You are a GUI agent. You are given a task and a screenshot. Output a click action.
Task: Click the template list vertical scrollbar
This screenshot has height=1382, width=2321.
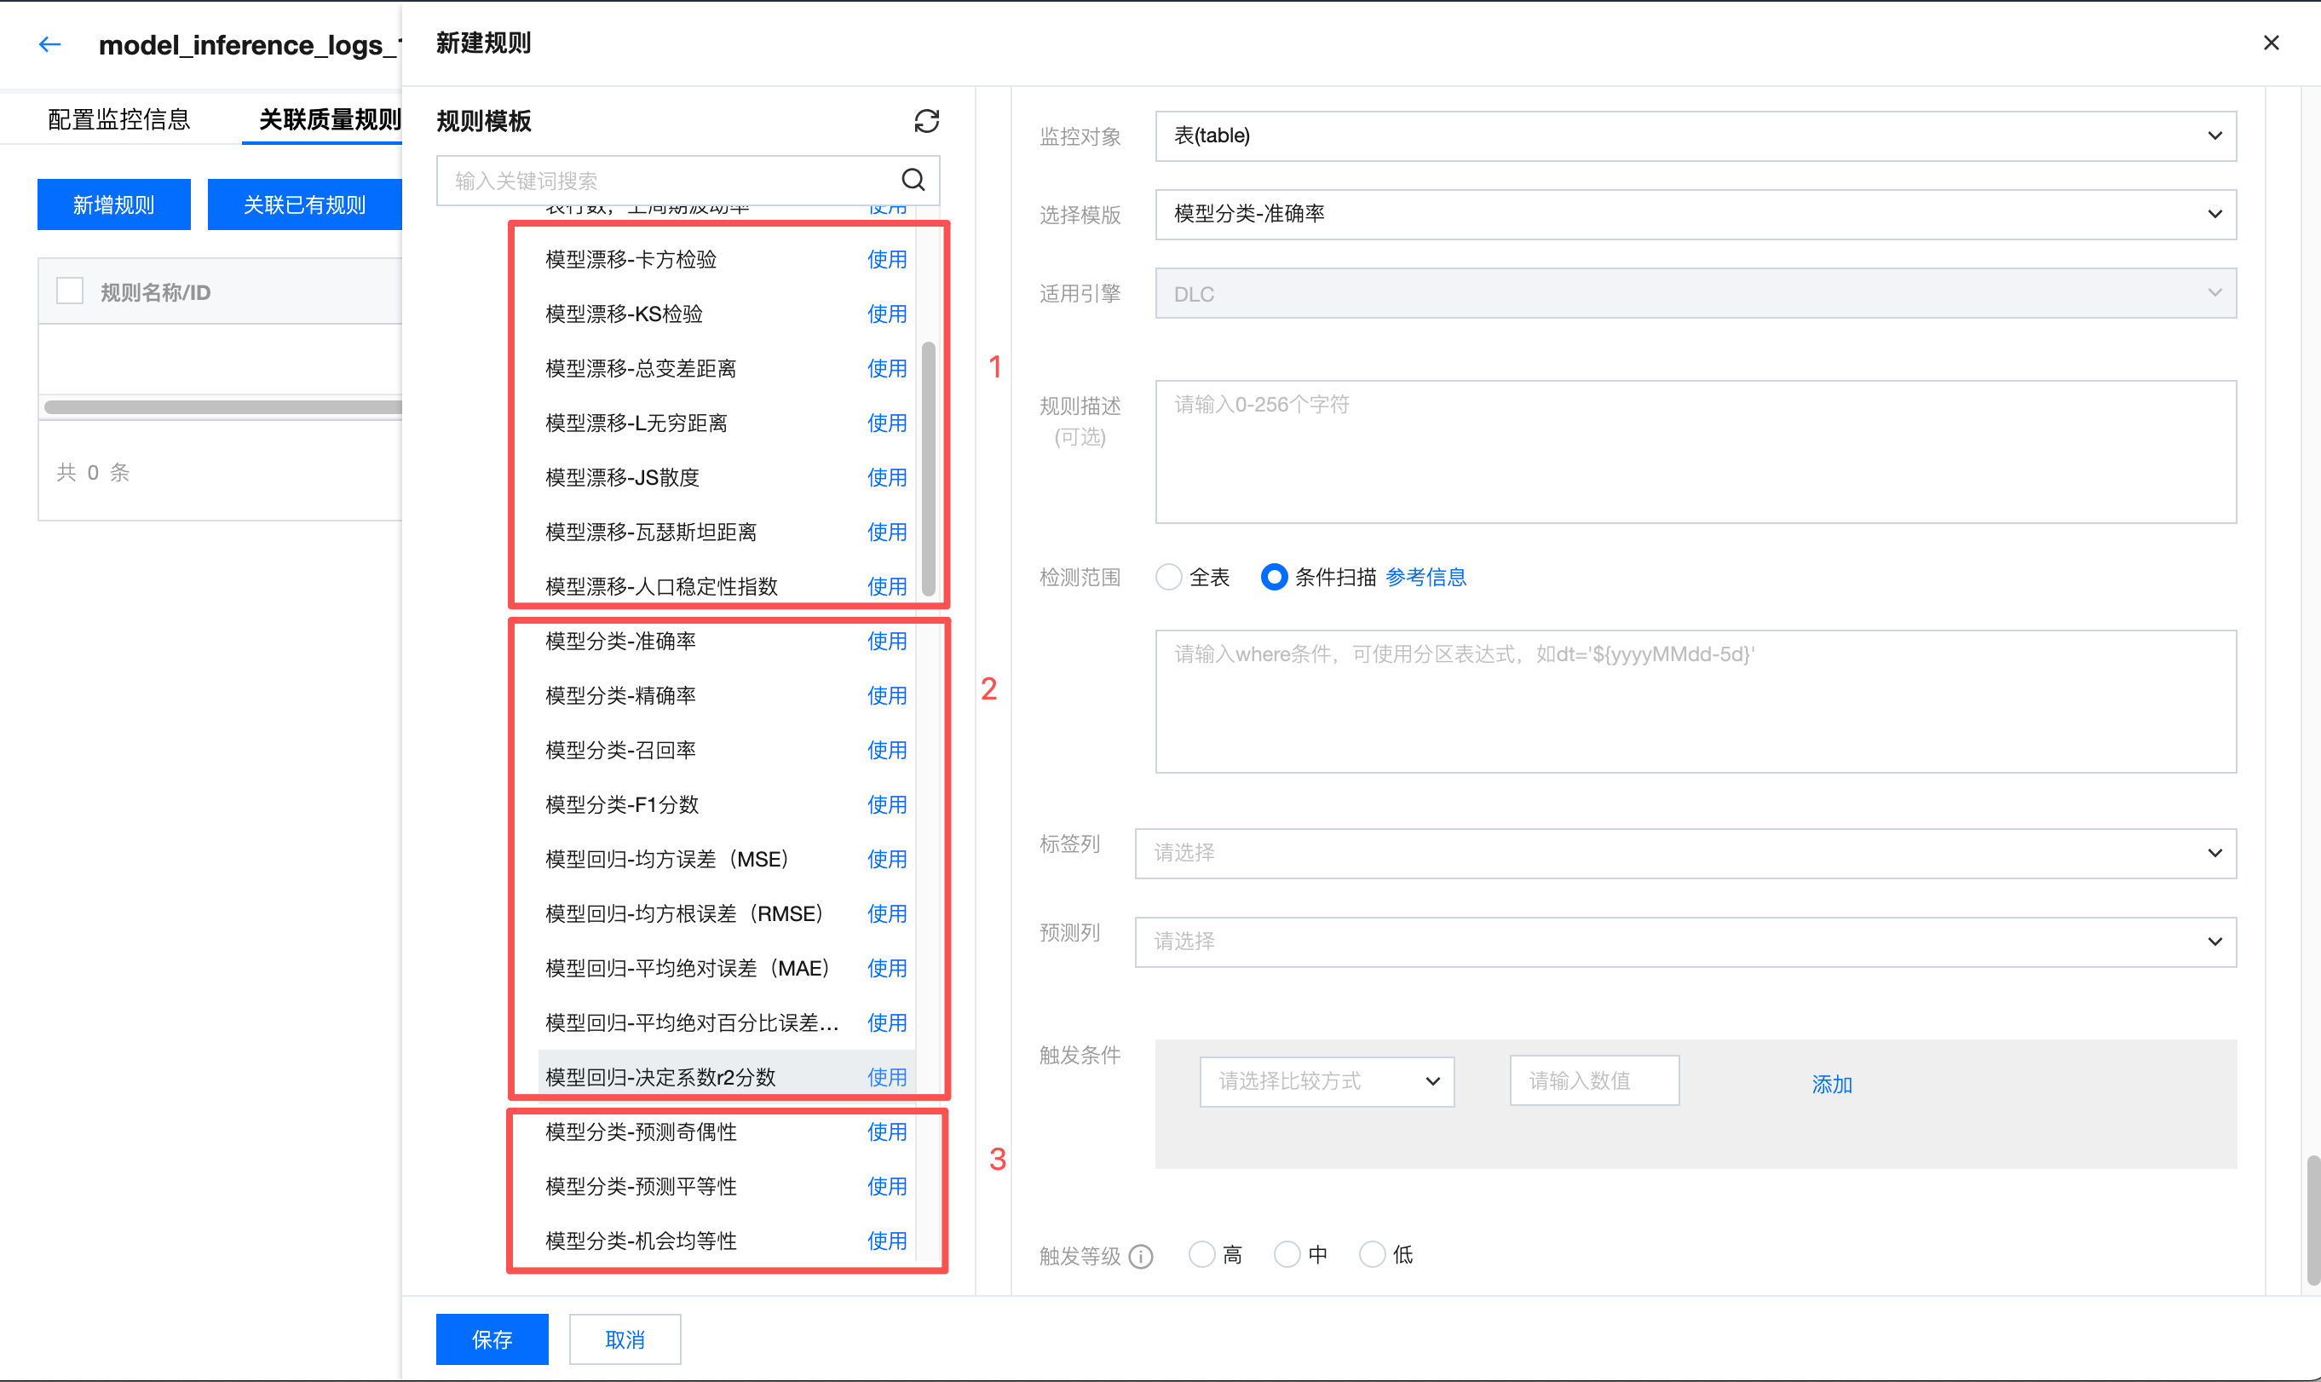pyautogui.click(x=927, y=469)
